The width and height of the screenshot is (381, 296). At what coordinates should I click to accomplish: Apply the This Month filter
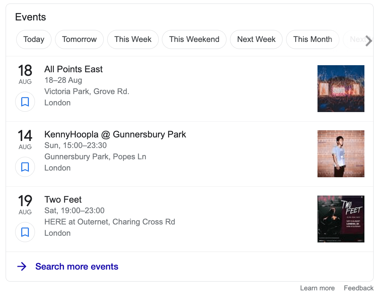tap(313, 39)
